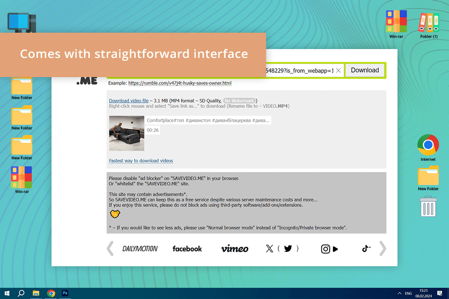Click the Download button
Screen dimensions: 449x299
click(x=364, y=71)
